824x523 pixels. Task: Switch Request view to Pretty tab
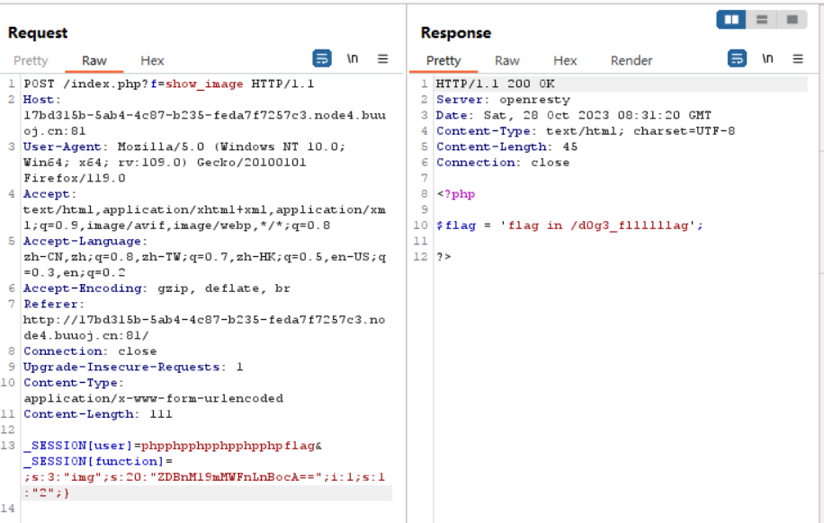coord(31,61)
